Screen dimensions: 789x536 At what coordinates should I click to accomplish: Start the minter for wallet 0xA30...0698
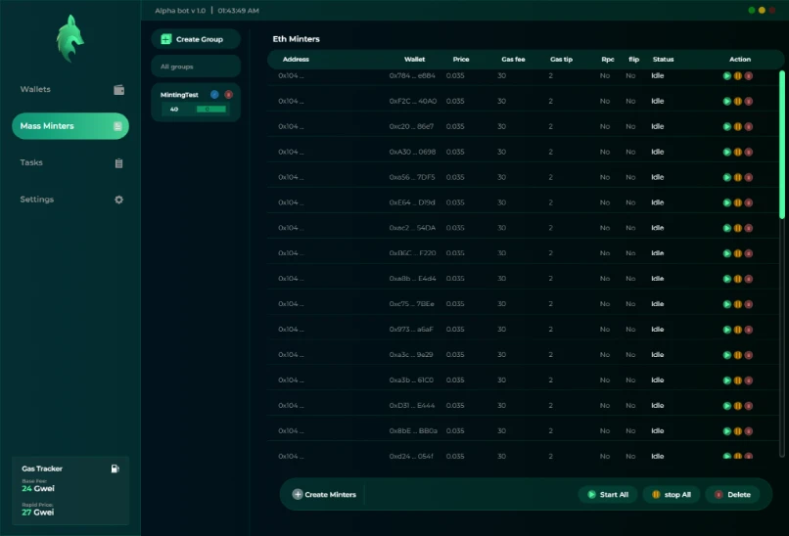point(726,152)
